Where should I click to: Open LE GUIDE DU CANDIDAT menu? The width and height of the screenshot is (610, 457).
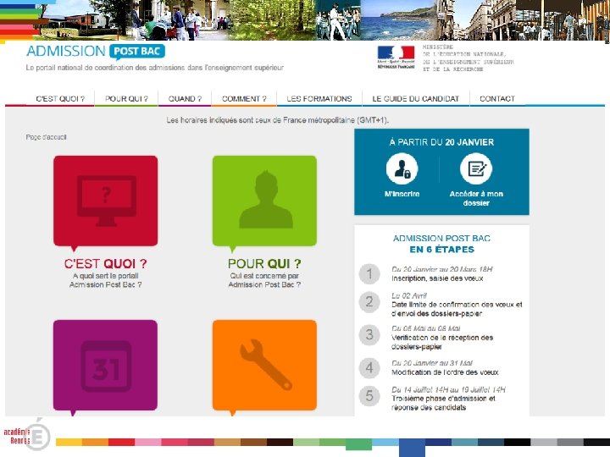[415, 99]
